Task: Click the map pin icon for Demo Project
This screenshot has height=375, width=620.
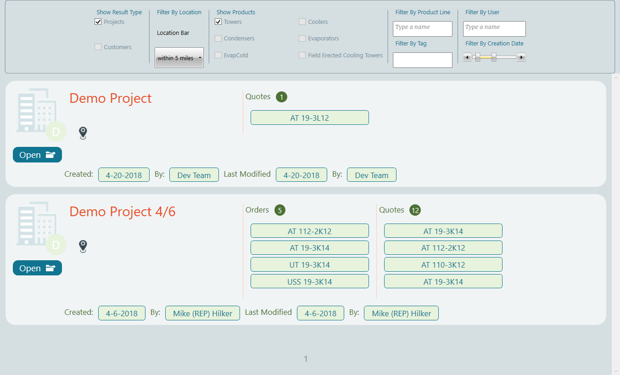Action: coord(83,133)
